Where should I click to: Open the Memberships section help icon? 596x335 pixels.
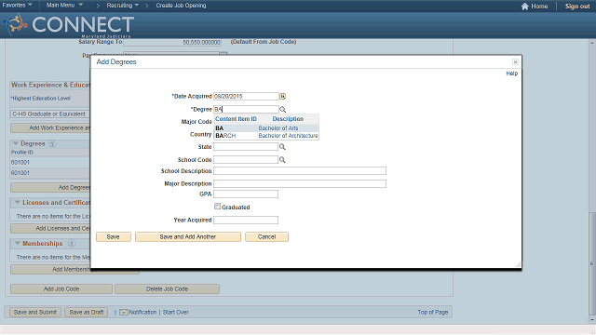click(72, 244)
